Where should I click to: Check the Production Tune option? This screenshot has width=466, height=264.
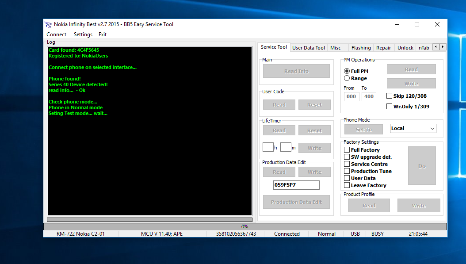click(347, 171)
